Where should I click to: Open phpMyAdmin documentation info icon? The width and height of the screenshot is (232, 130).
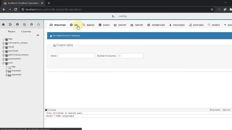[17, 25]
